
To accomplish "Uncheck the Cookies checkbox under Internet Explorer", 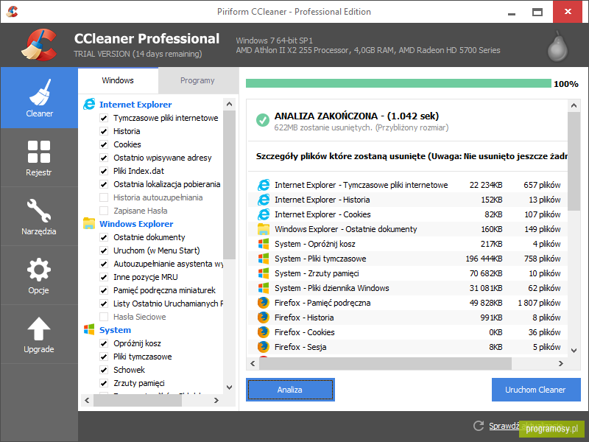I will 104,144.
